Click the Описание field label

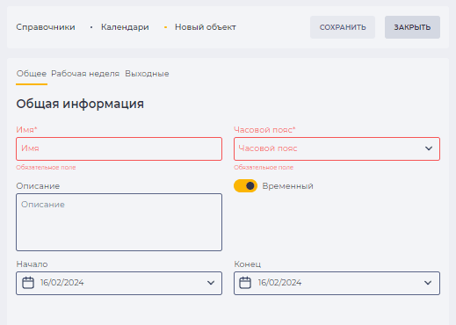[38, 186]
